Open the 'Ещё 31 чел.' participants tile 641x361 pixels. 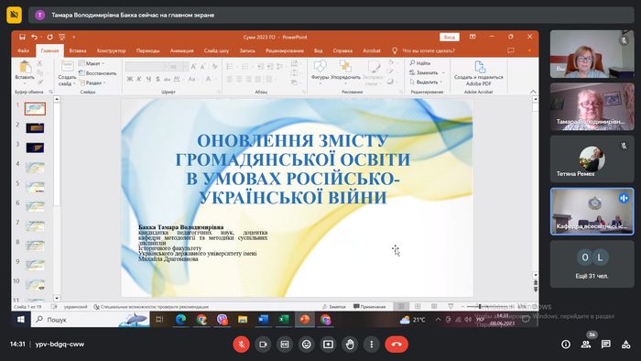[592, 264]
